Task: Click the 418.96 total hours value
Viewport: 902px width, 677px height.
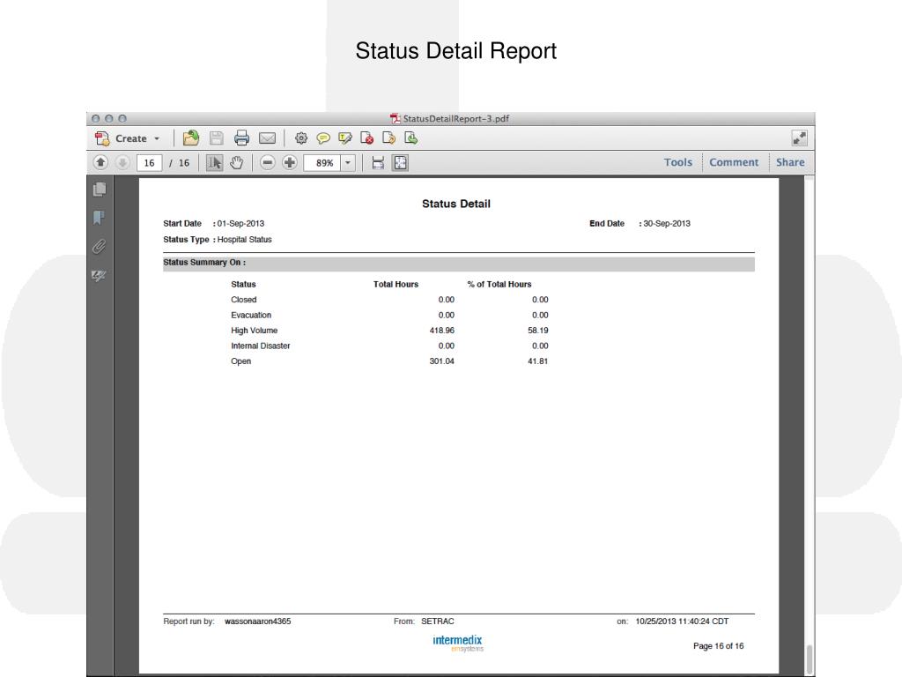Action: (442, 331)
